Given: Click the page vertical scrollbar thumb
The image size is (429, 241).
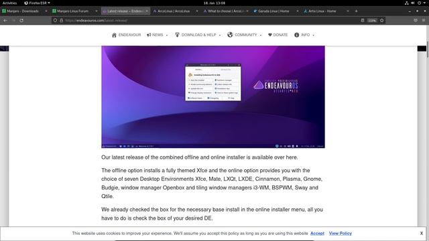Looking at the screenshot, I should pos(428,50).
